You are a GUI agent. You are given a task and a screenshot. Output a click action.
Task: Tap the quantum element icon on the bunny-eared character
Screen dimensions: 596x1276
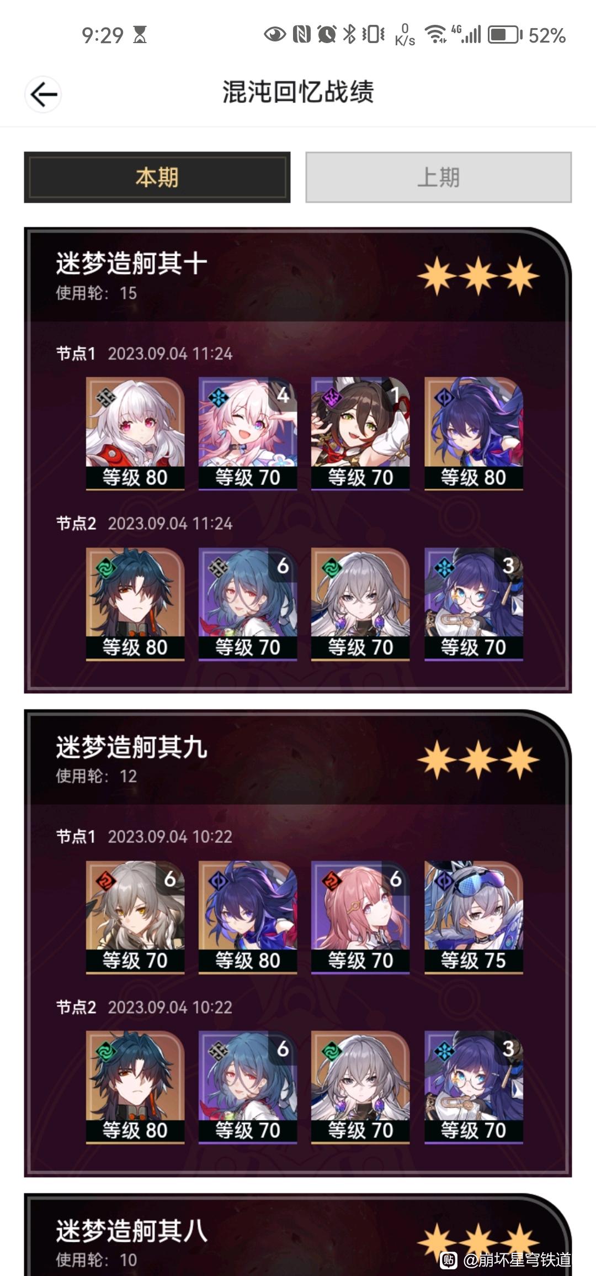(331, 397)
